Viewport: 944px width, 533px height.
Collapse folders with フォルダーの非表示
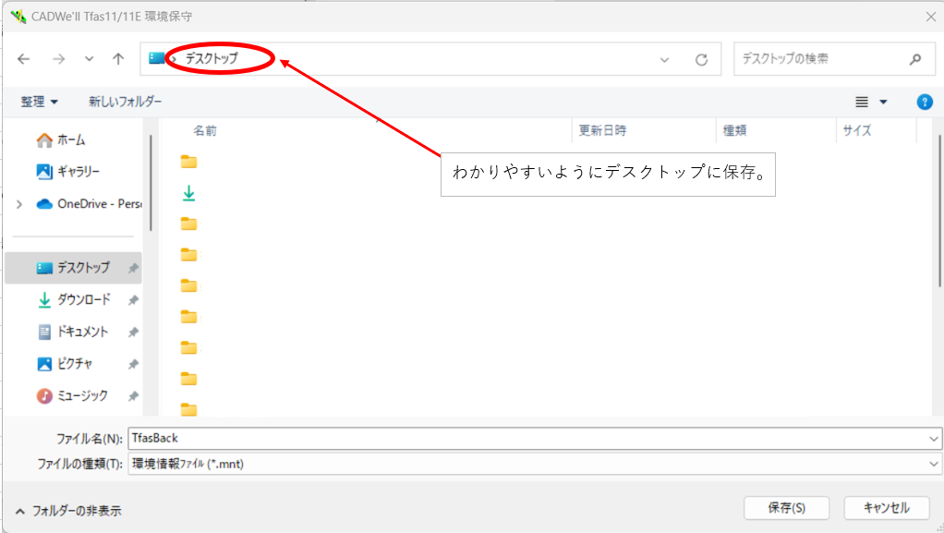68,511
